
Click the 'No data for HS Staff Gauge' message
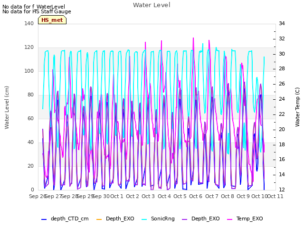pyautogui.click(x=37, y=11)
